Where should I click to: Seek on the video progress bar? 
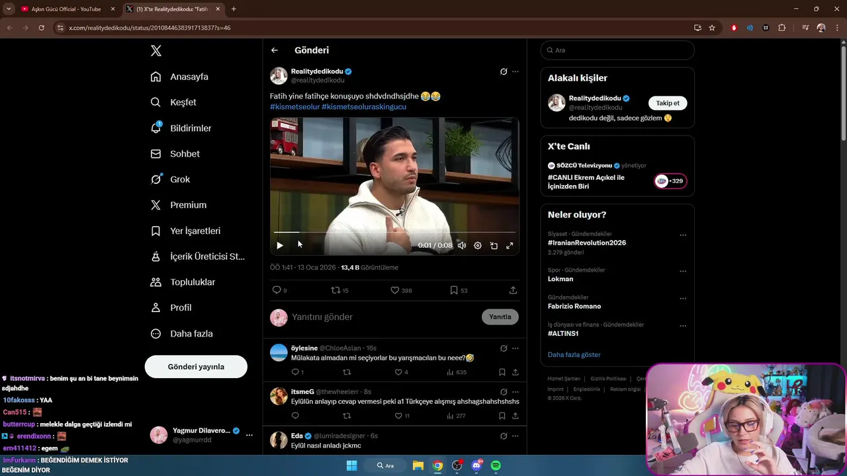394,232
